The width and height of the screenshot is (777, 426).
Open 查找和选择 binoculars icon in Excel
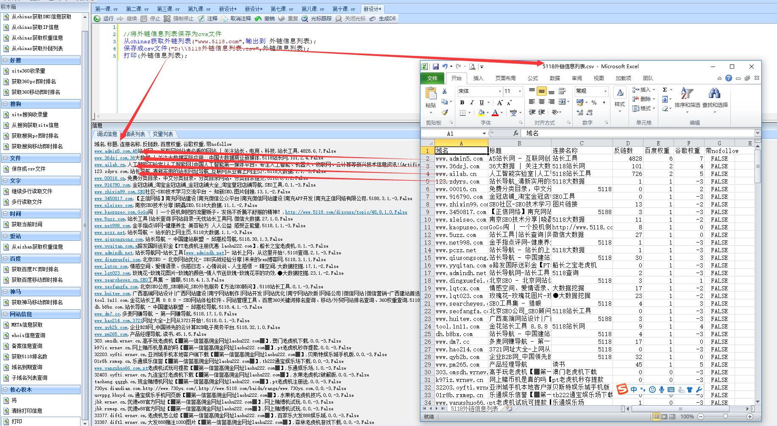coord(714,93)
